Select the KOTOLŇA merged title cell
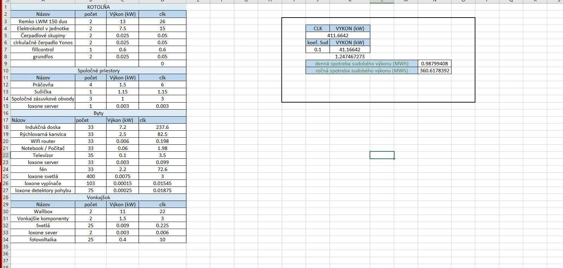 pos(98,7)
